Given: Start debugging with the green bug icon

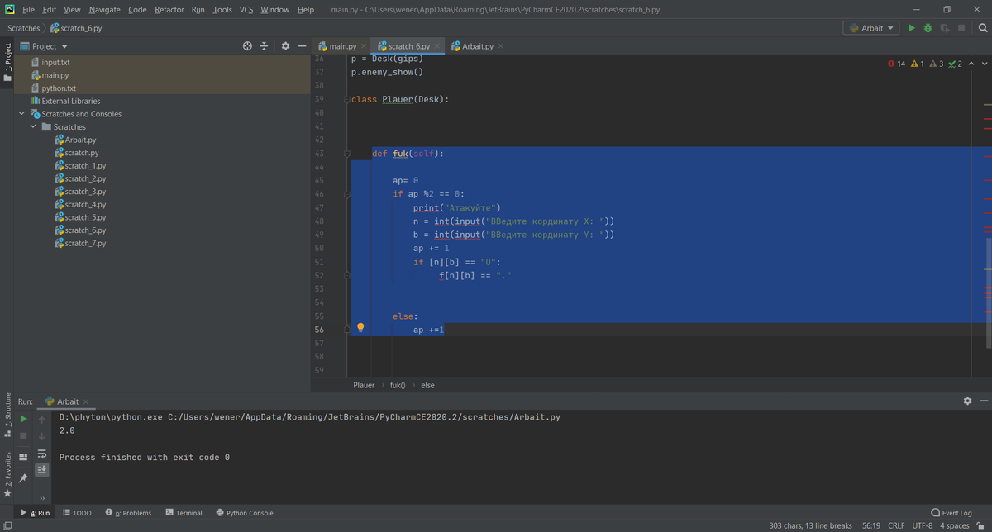Looking at the screenshot, I should (x=928, y=28).
